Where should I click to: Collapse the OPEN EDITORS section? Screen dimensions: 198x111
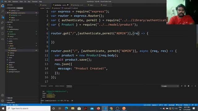pos(11,8)
